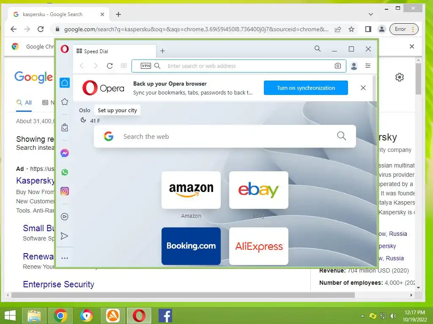The height and width of the screenshot is (324, 433).
Task: Show hidden system tray icons
Action: tap(362, 316)
